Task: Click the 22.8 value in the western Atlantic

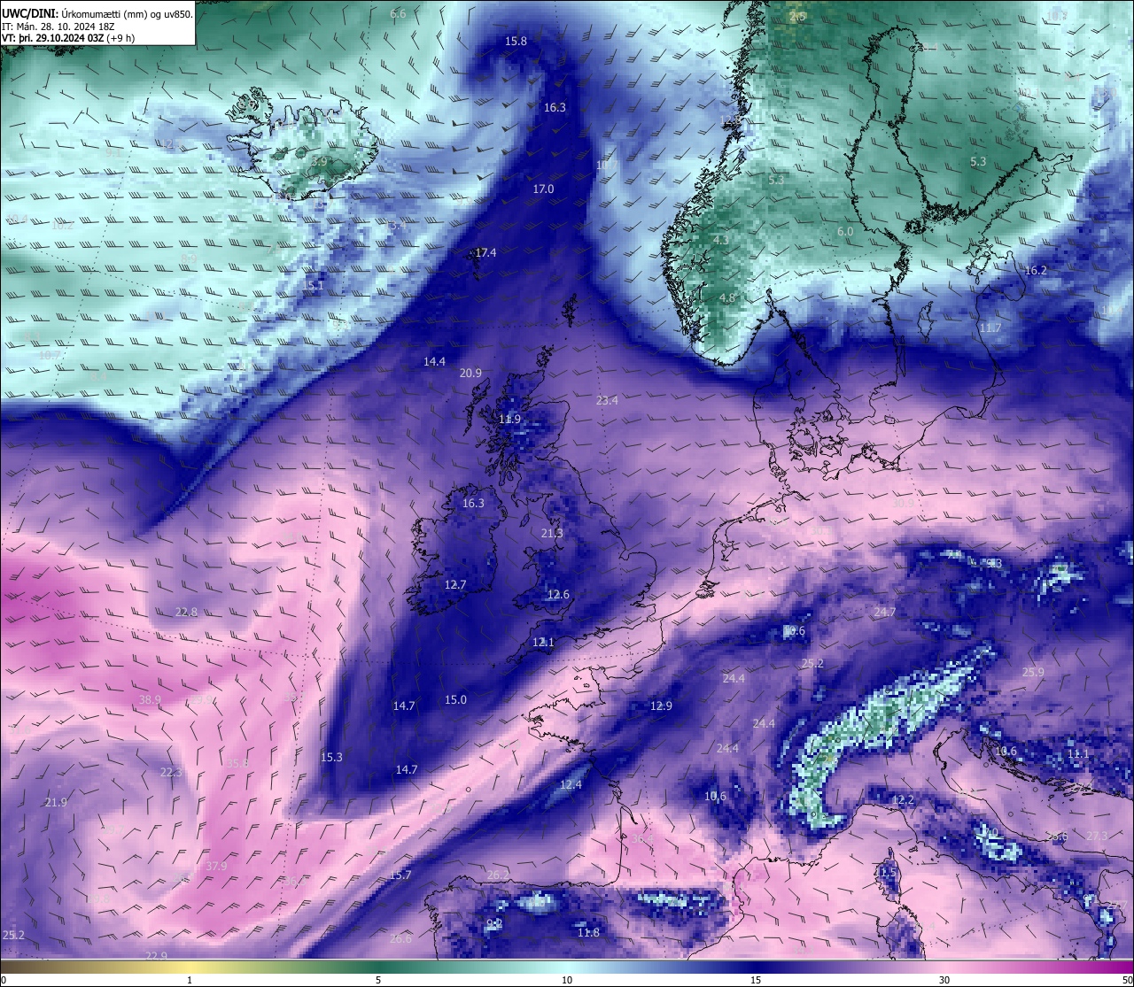Action: [x=186, y=613]
